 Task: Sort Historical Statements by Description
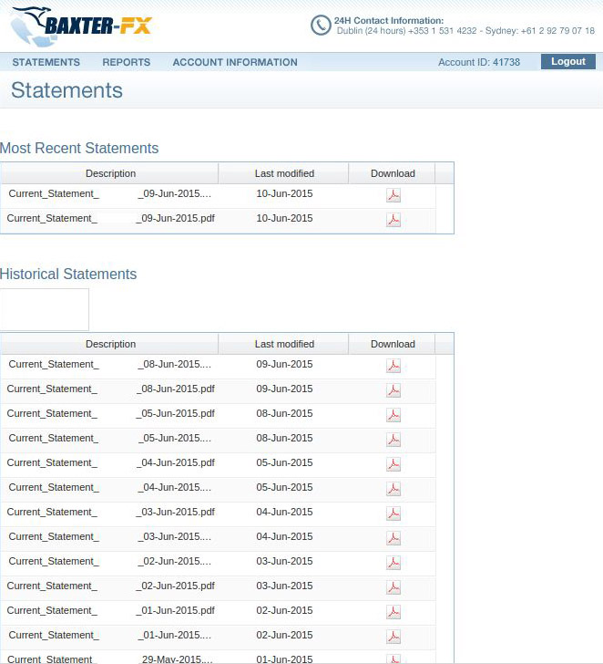click(110, 344)
